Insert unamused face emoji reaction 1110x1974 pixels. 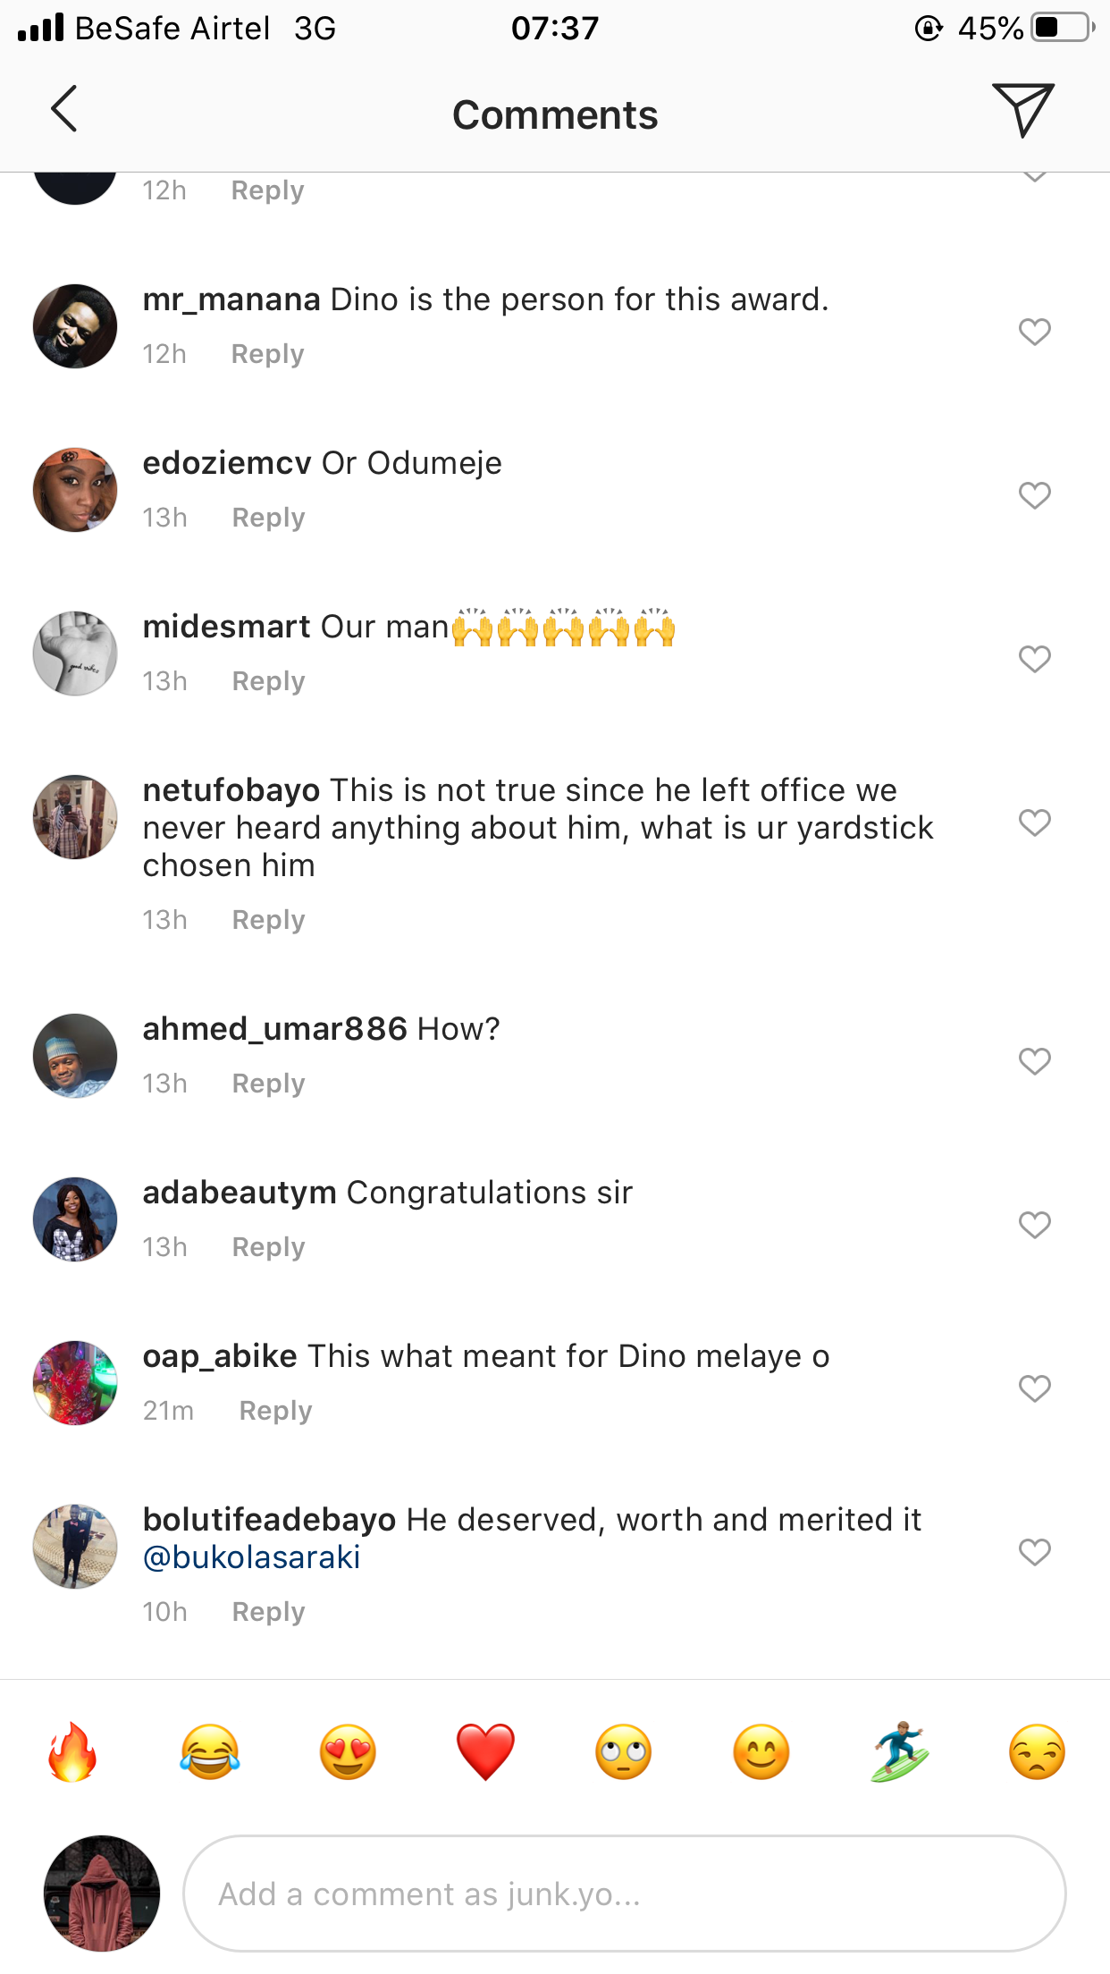coord(1037,1752)
